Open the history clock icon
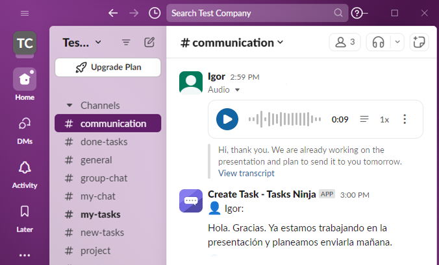 coord(155,13)
